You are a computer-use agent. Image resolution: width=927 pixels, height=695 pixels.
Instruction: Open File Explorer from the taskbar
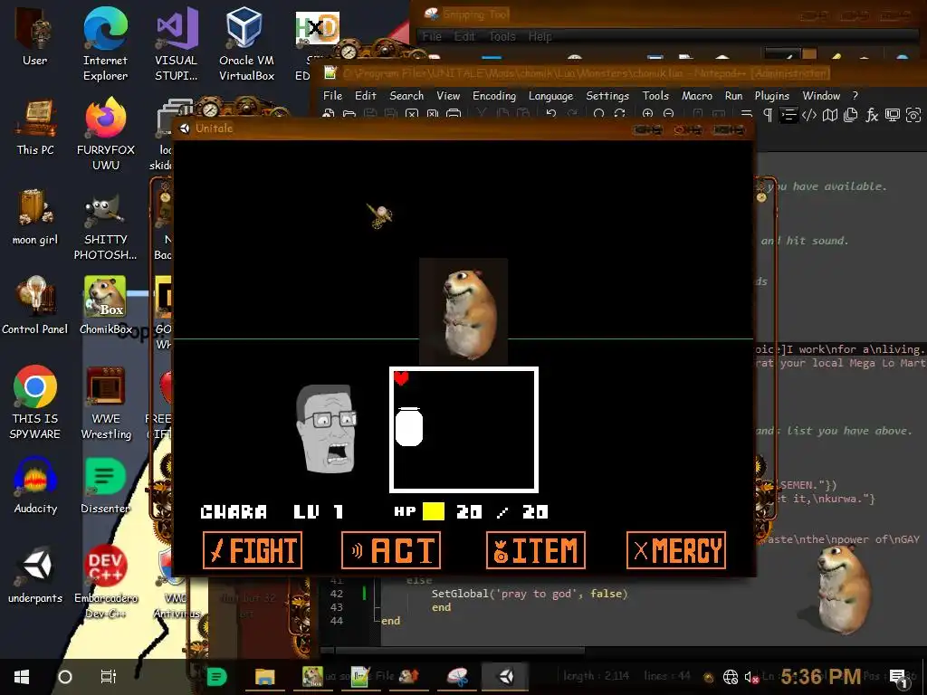(x=264, y=677)
